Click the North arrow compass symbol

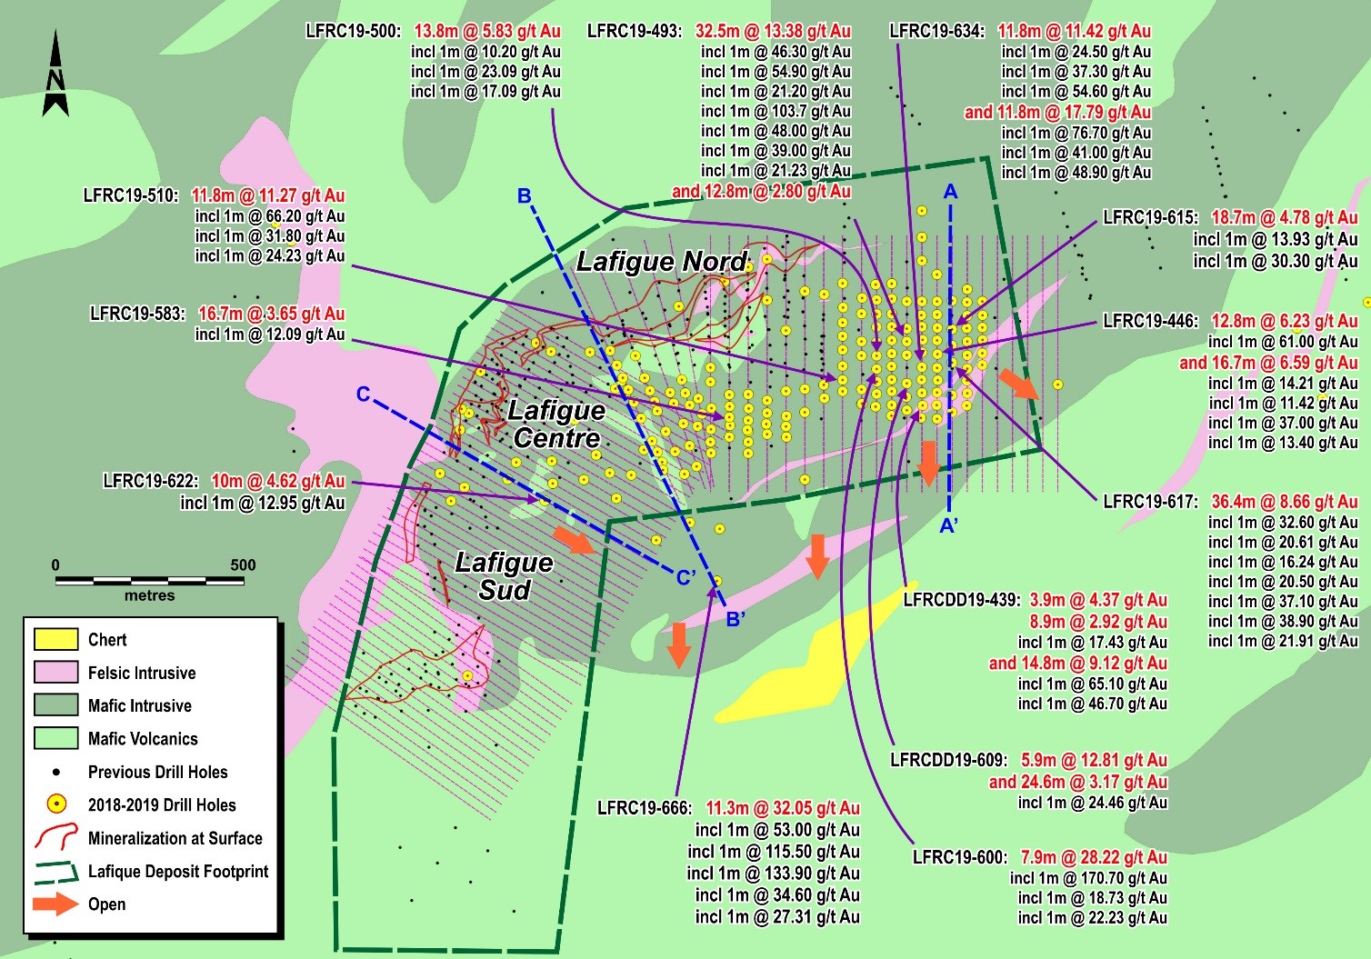pyautogui.click(x=55, y=75)
